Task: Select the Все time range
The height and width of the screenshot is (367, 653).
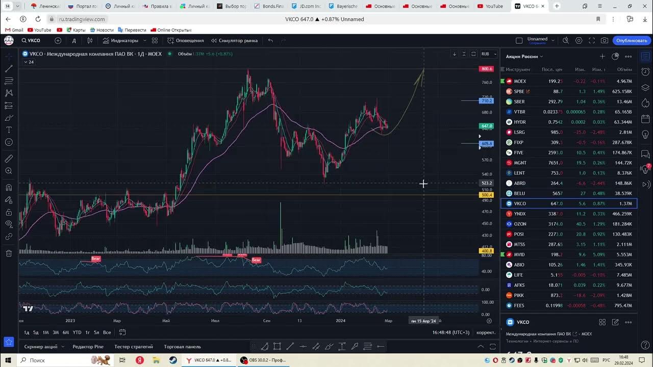Action: click(x=107, y=332)
